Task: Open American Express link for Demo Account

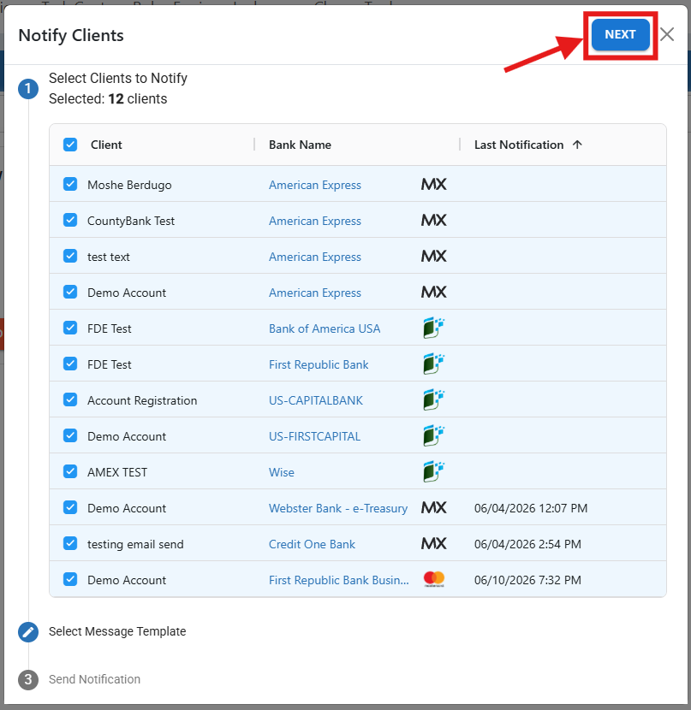Action: point(315,293)
